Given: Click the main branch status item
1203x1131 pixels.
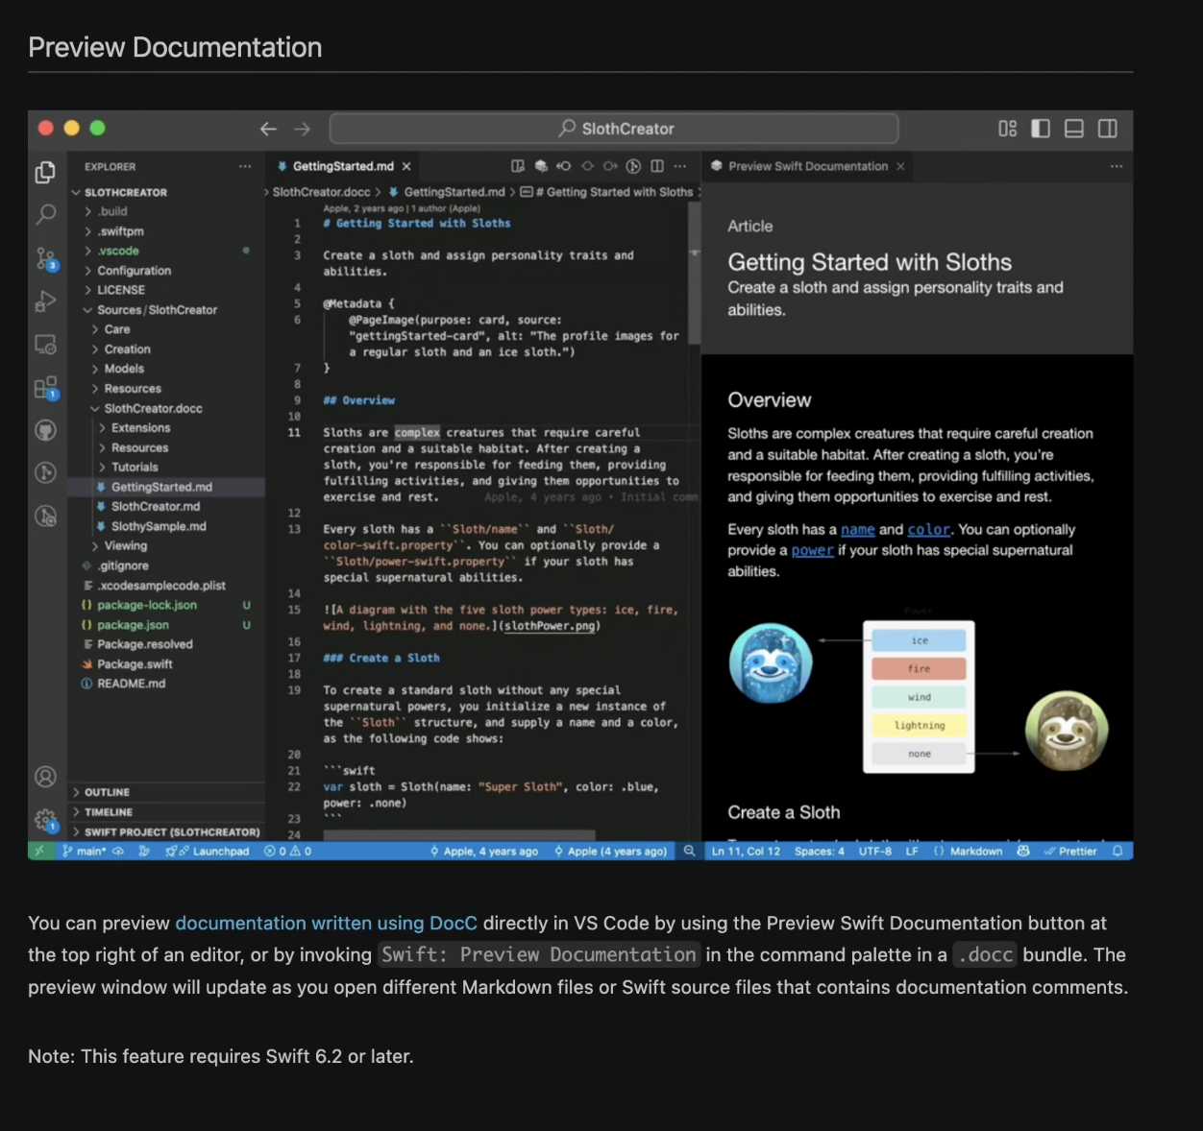Looking at the screenshot, I should (85, 851).
